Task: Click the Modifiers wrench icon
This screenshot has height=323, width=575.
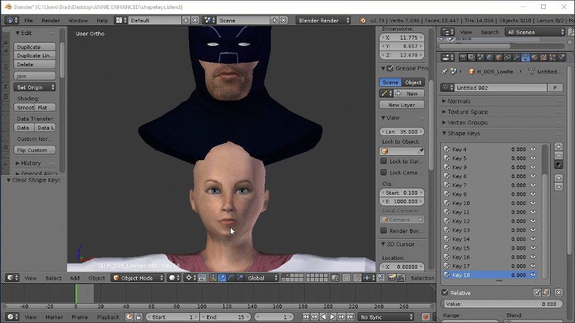Action: point(516,57)
